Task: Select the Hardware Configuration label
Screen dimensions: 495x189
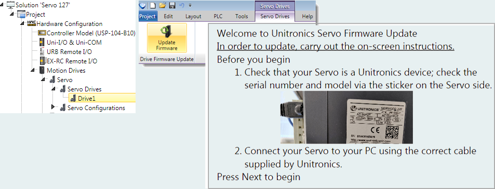Action: pyautogui.click(x=70, y=24)
